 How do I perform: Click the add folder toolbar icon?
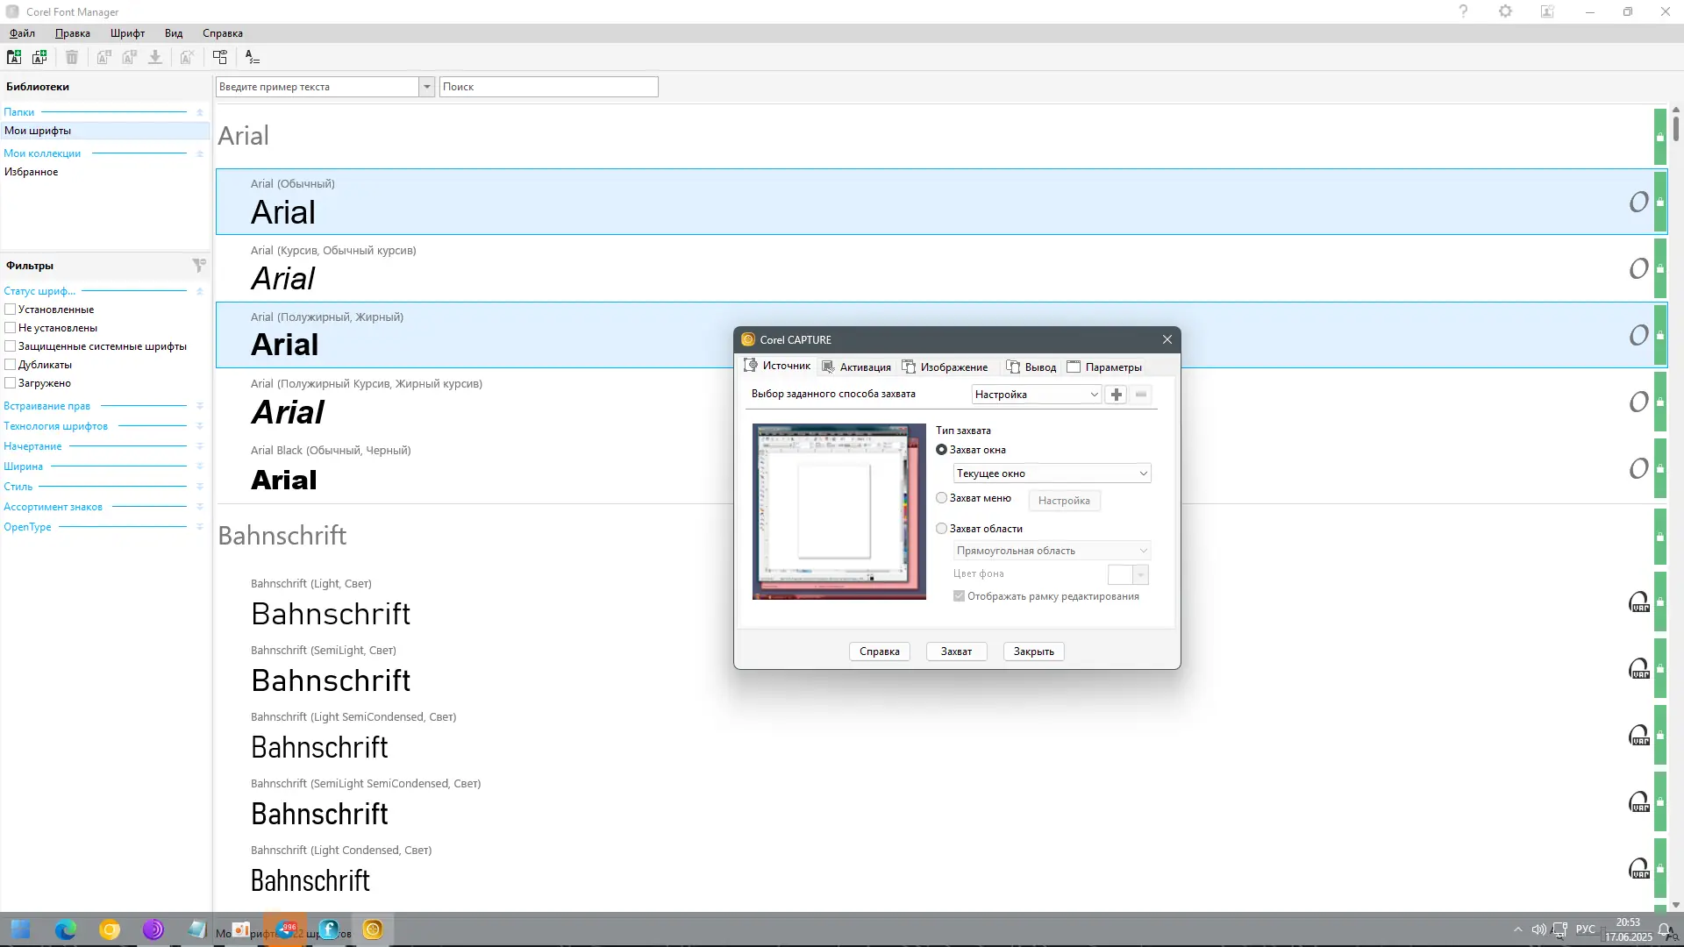(x=14, y=57)
